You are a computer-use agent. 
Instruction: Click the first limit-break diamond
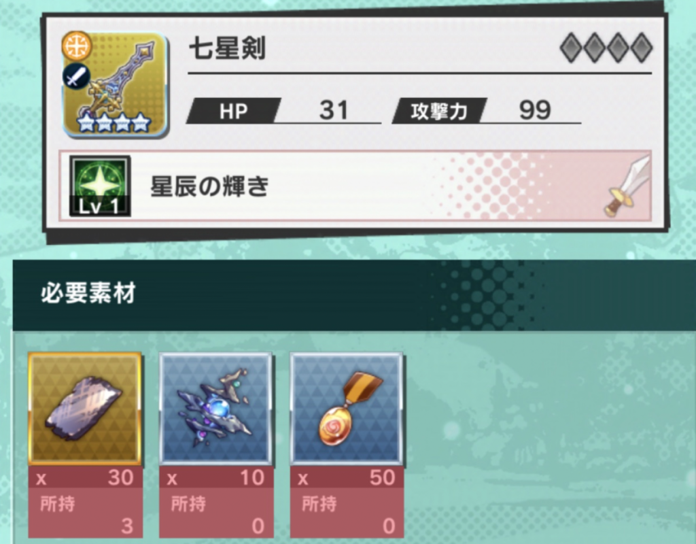(571, 48)
